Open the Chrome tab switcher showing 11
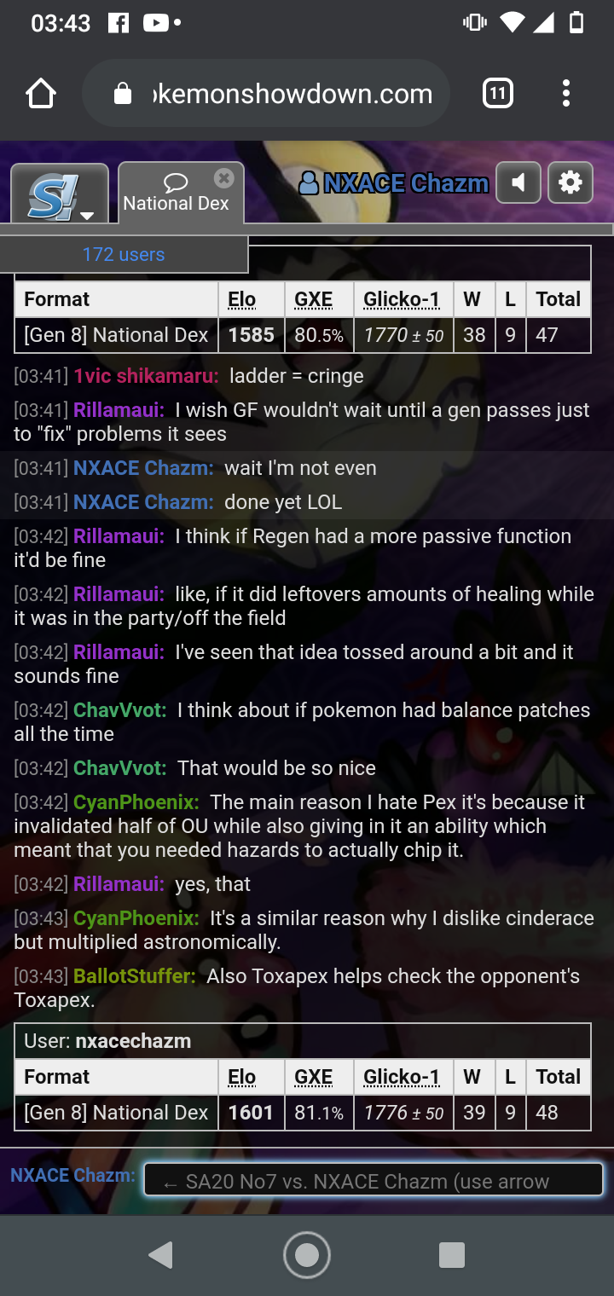The height and width of the screenshot is (1296, 614). click(x=498, y=93)
